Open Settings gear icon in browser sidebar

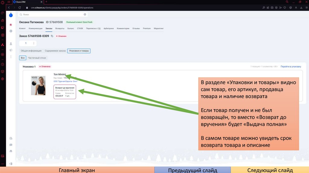[x=2, y=79]
